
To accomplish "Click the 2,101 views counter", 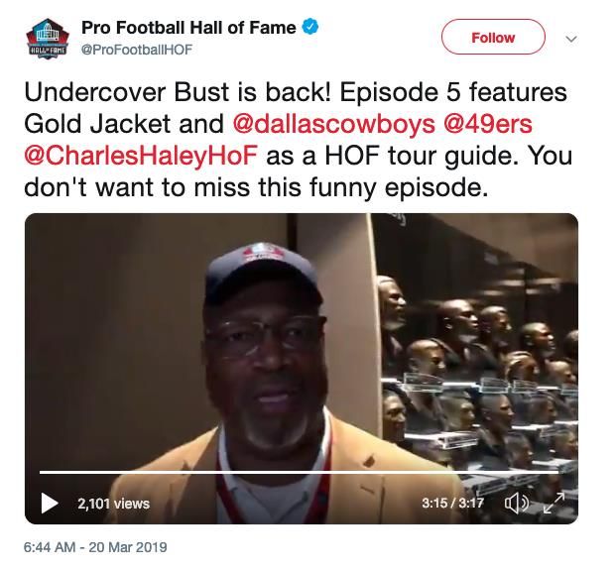I will pos(113,504).
